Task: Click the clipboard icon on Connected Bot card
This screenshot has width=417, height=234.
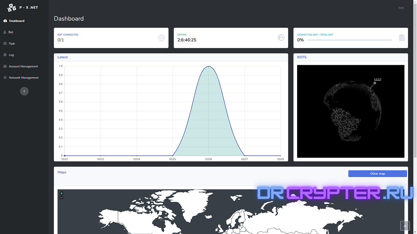Action: tap(401, 37)
